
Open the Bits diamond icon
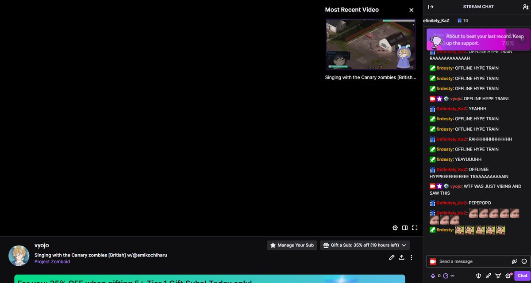pyautogui.click(x=433, y=276)
